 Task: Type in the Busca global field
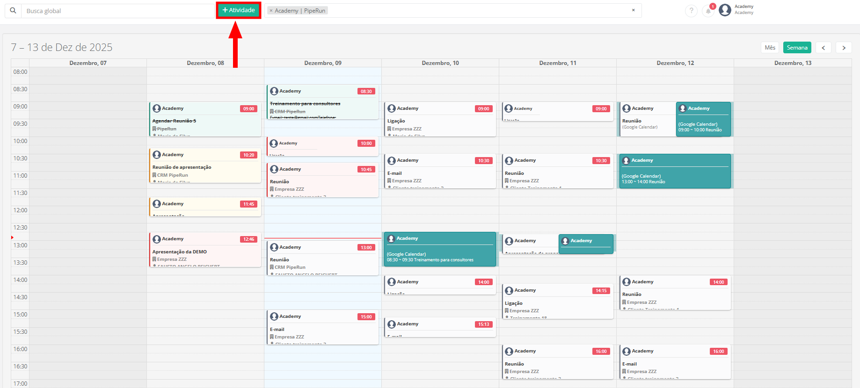pos(117,11)
